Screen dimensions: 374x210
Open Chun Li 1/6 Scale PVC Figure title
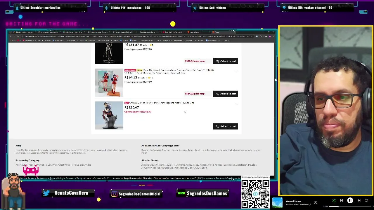point(162,103)
